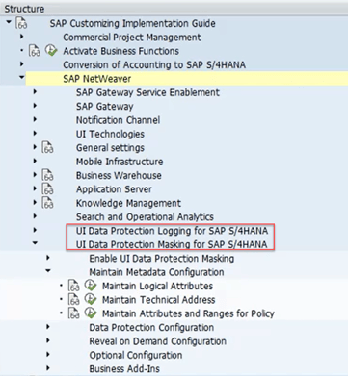This screenshot has width=348, height=376.
Task: Open documentation icon for Knowledge Management
Action: click(48, 203)
